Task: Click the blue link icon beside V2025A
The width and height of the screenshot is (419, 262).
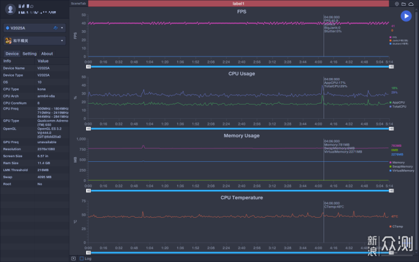Action: [x=55, y=28]
